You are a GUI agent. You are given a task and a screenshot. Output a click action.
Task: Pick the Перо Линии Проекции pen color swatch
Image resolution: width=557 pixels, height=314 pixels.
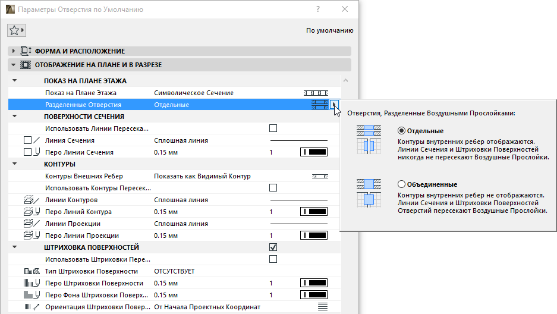(x=314, y=235)
